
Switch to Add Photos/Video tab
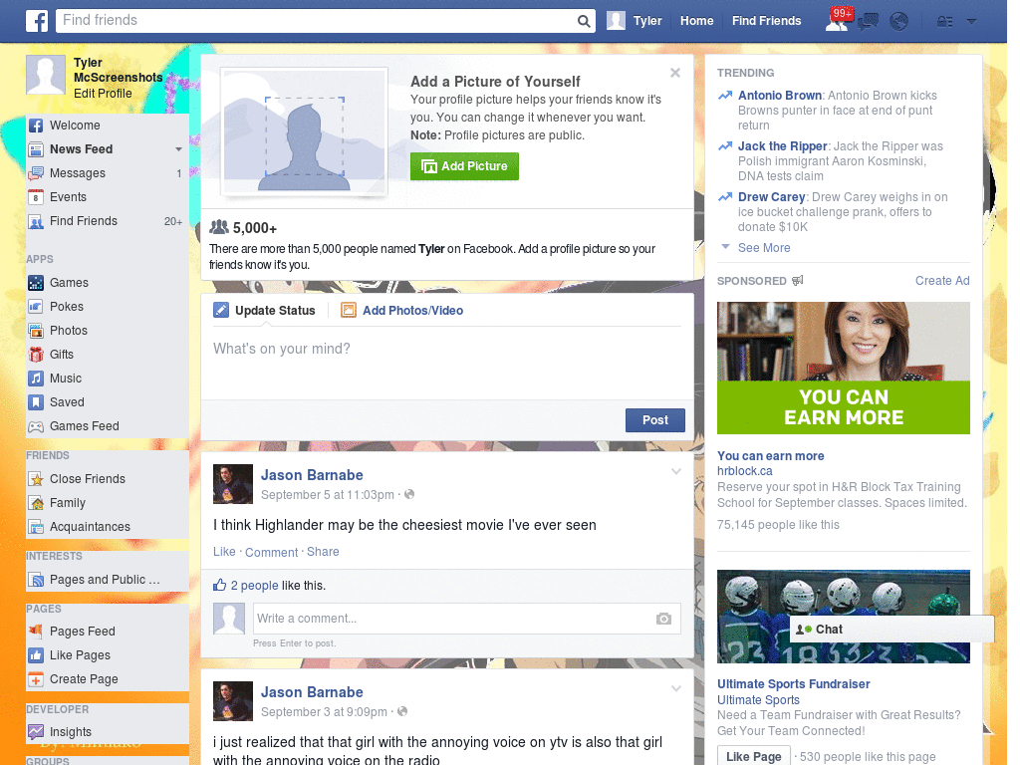(402, 311)
